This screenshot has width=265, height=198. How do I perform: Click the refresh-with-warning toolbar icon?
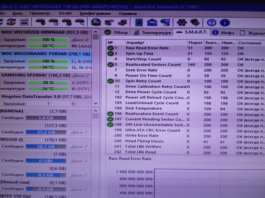coord(11,22)
